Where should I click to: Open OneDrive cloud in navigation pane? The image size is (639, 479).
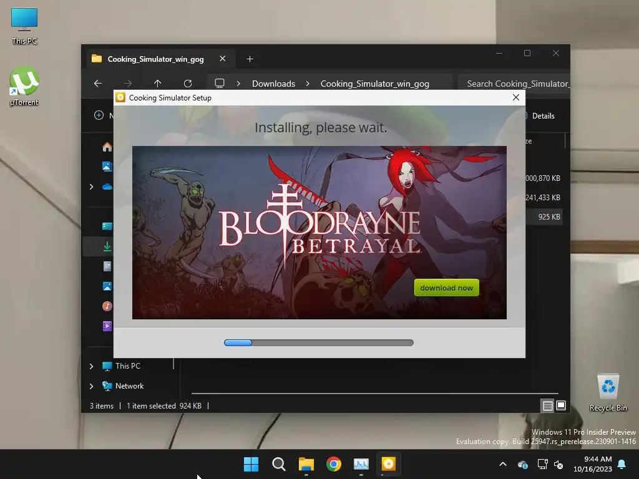coord(107,186)
